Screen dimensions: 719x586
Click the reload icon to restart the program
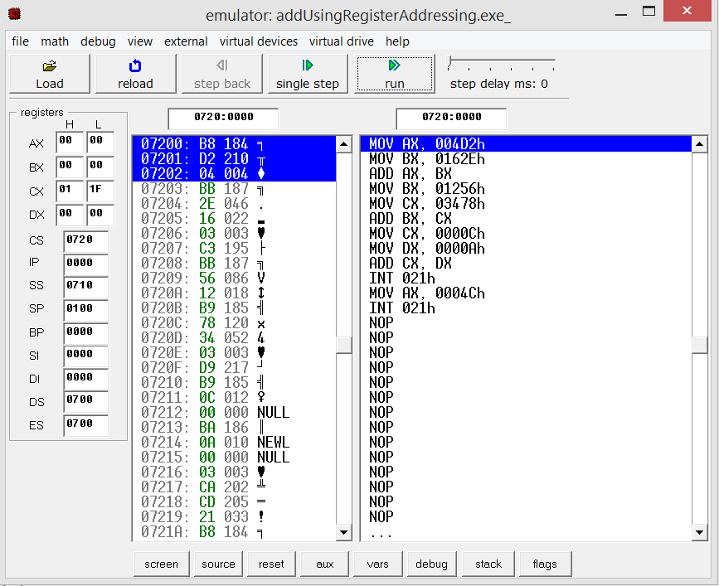[x=135, y=73]
